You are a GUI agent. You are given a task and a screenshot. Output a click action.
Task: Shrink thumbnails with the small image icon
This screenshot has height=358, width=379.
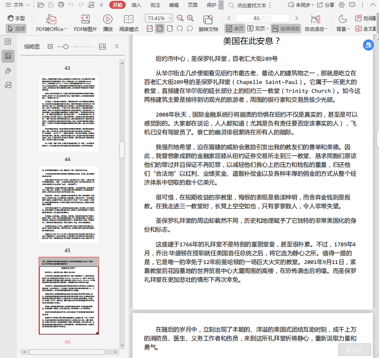coord(50,47)
